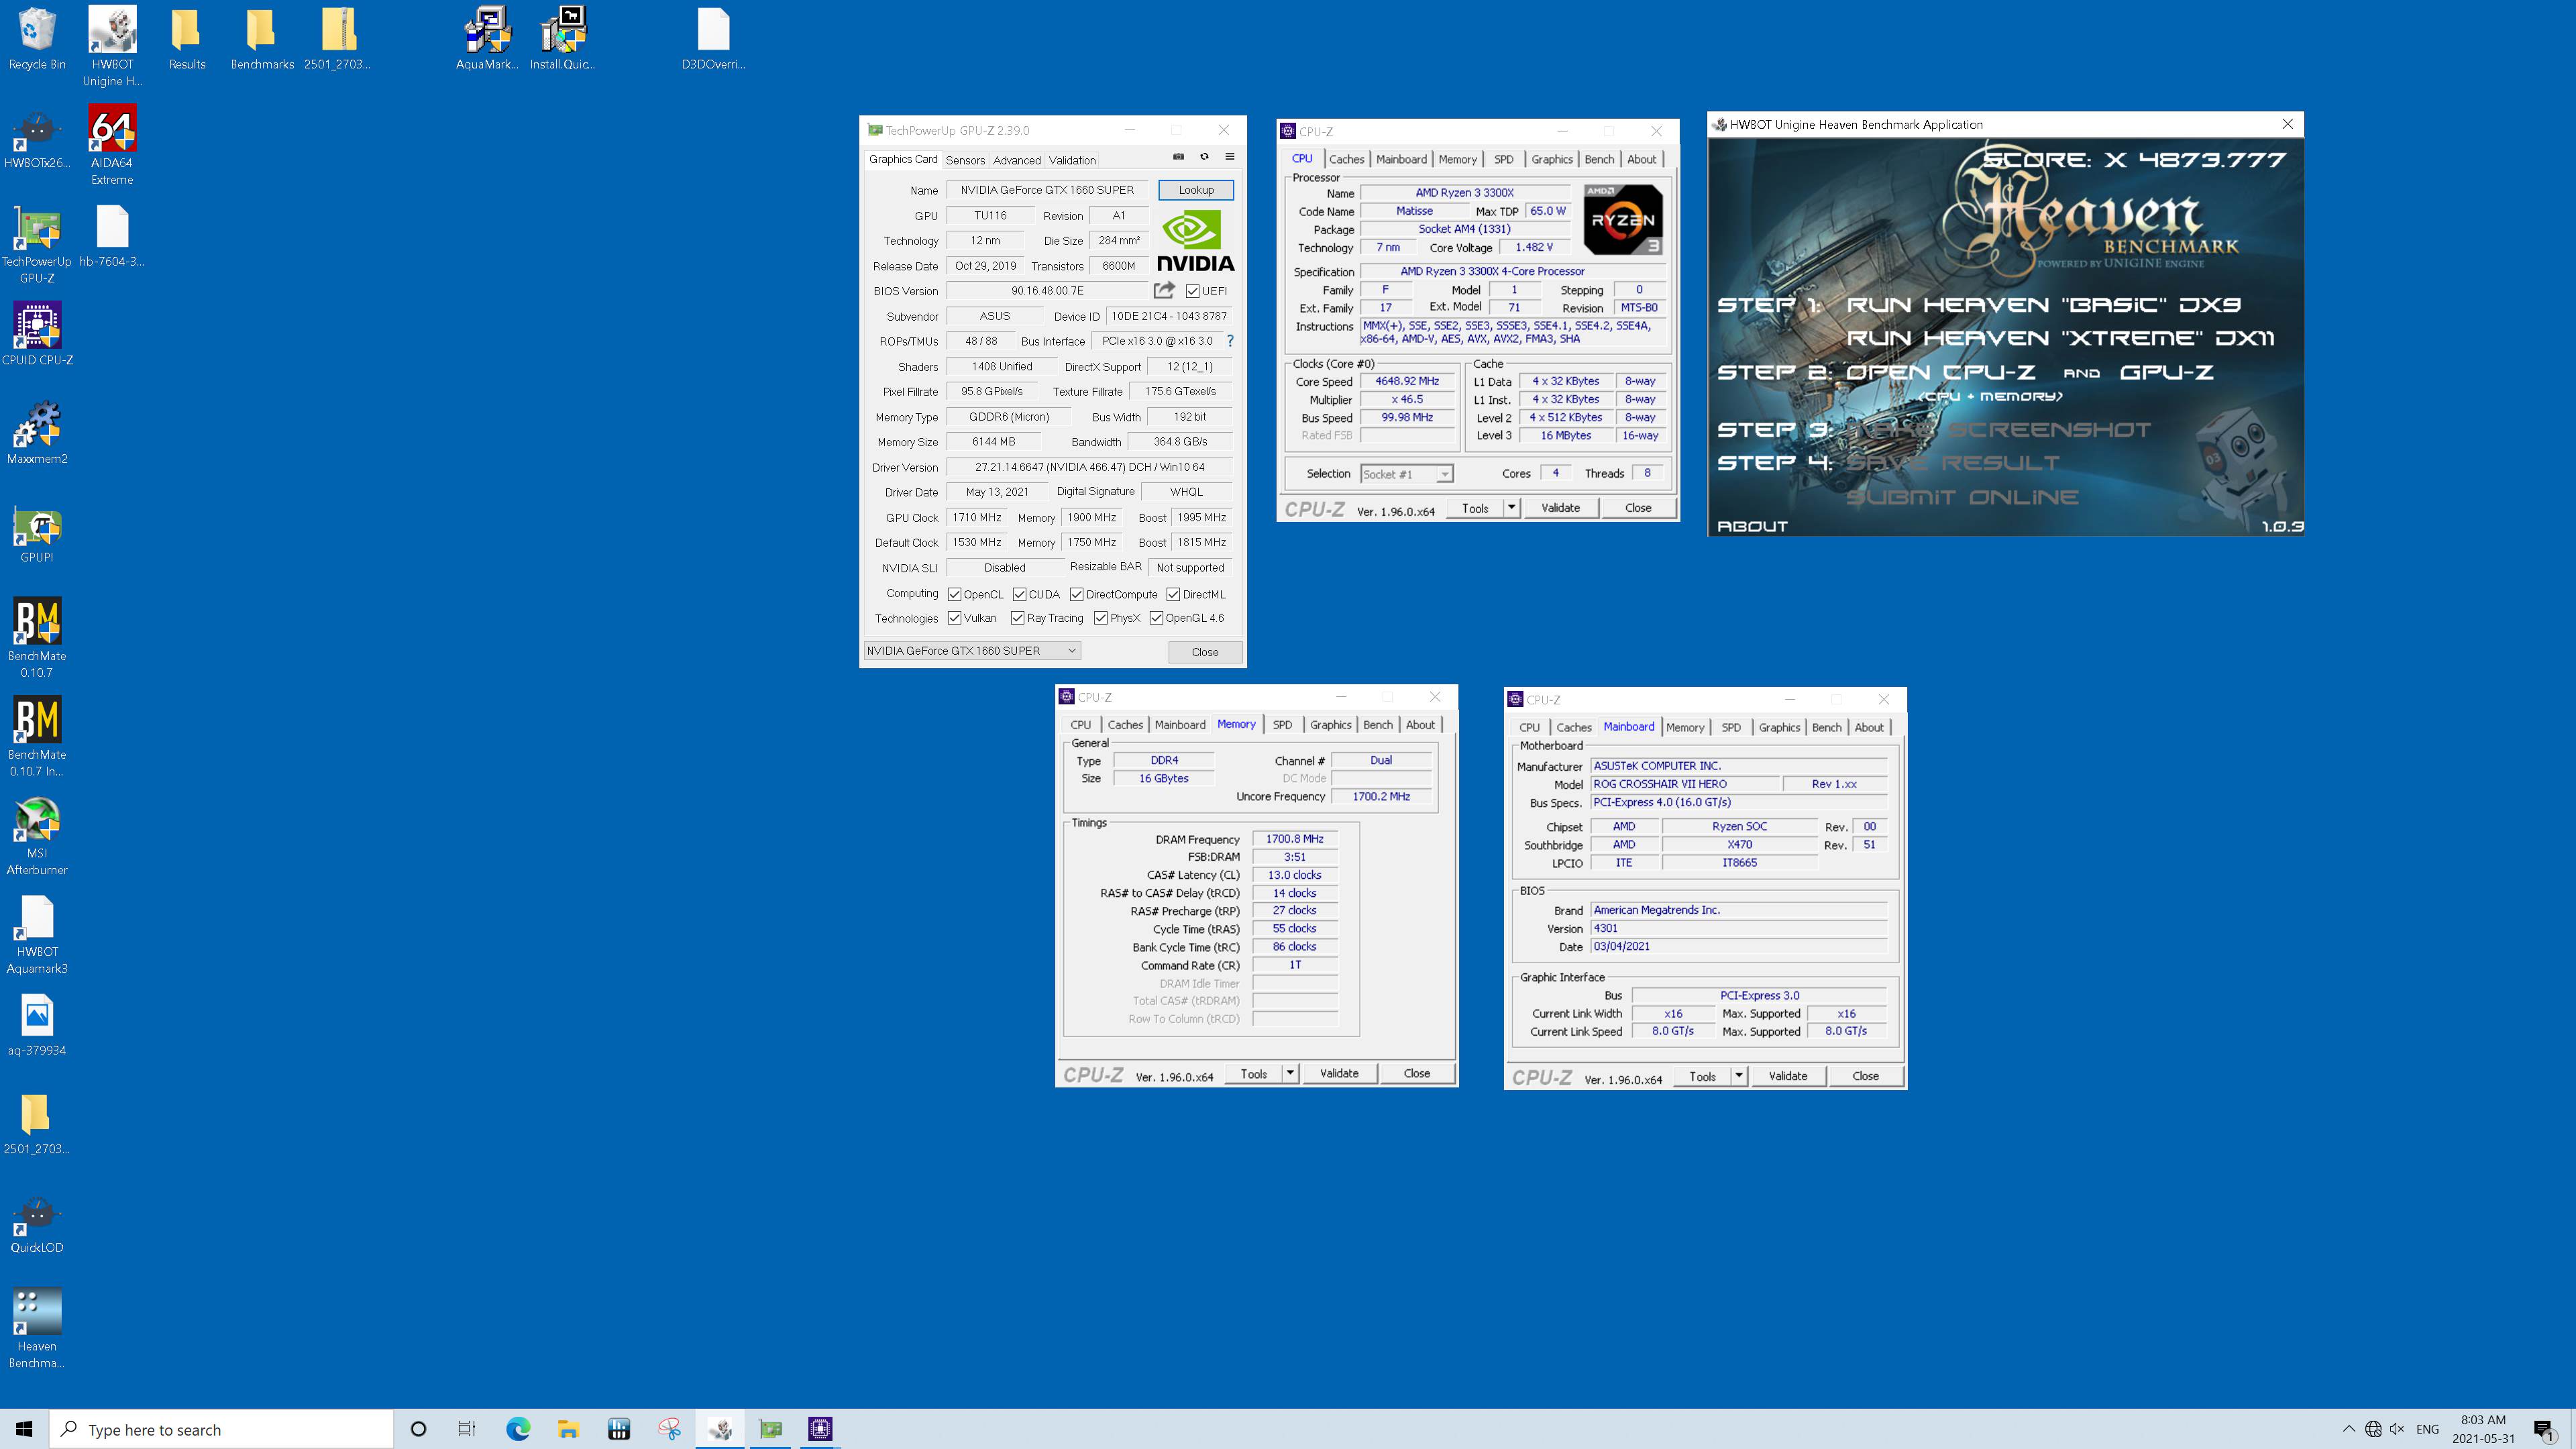Open the GPU selection dropdown in GPU-Z
This screenshot has width=2576, height=1449.
point(971,651)
